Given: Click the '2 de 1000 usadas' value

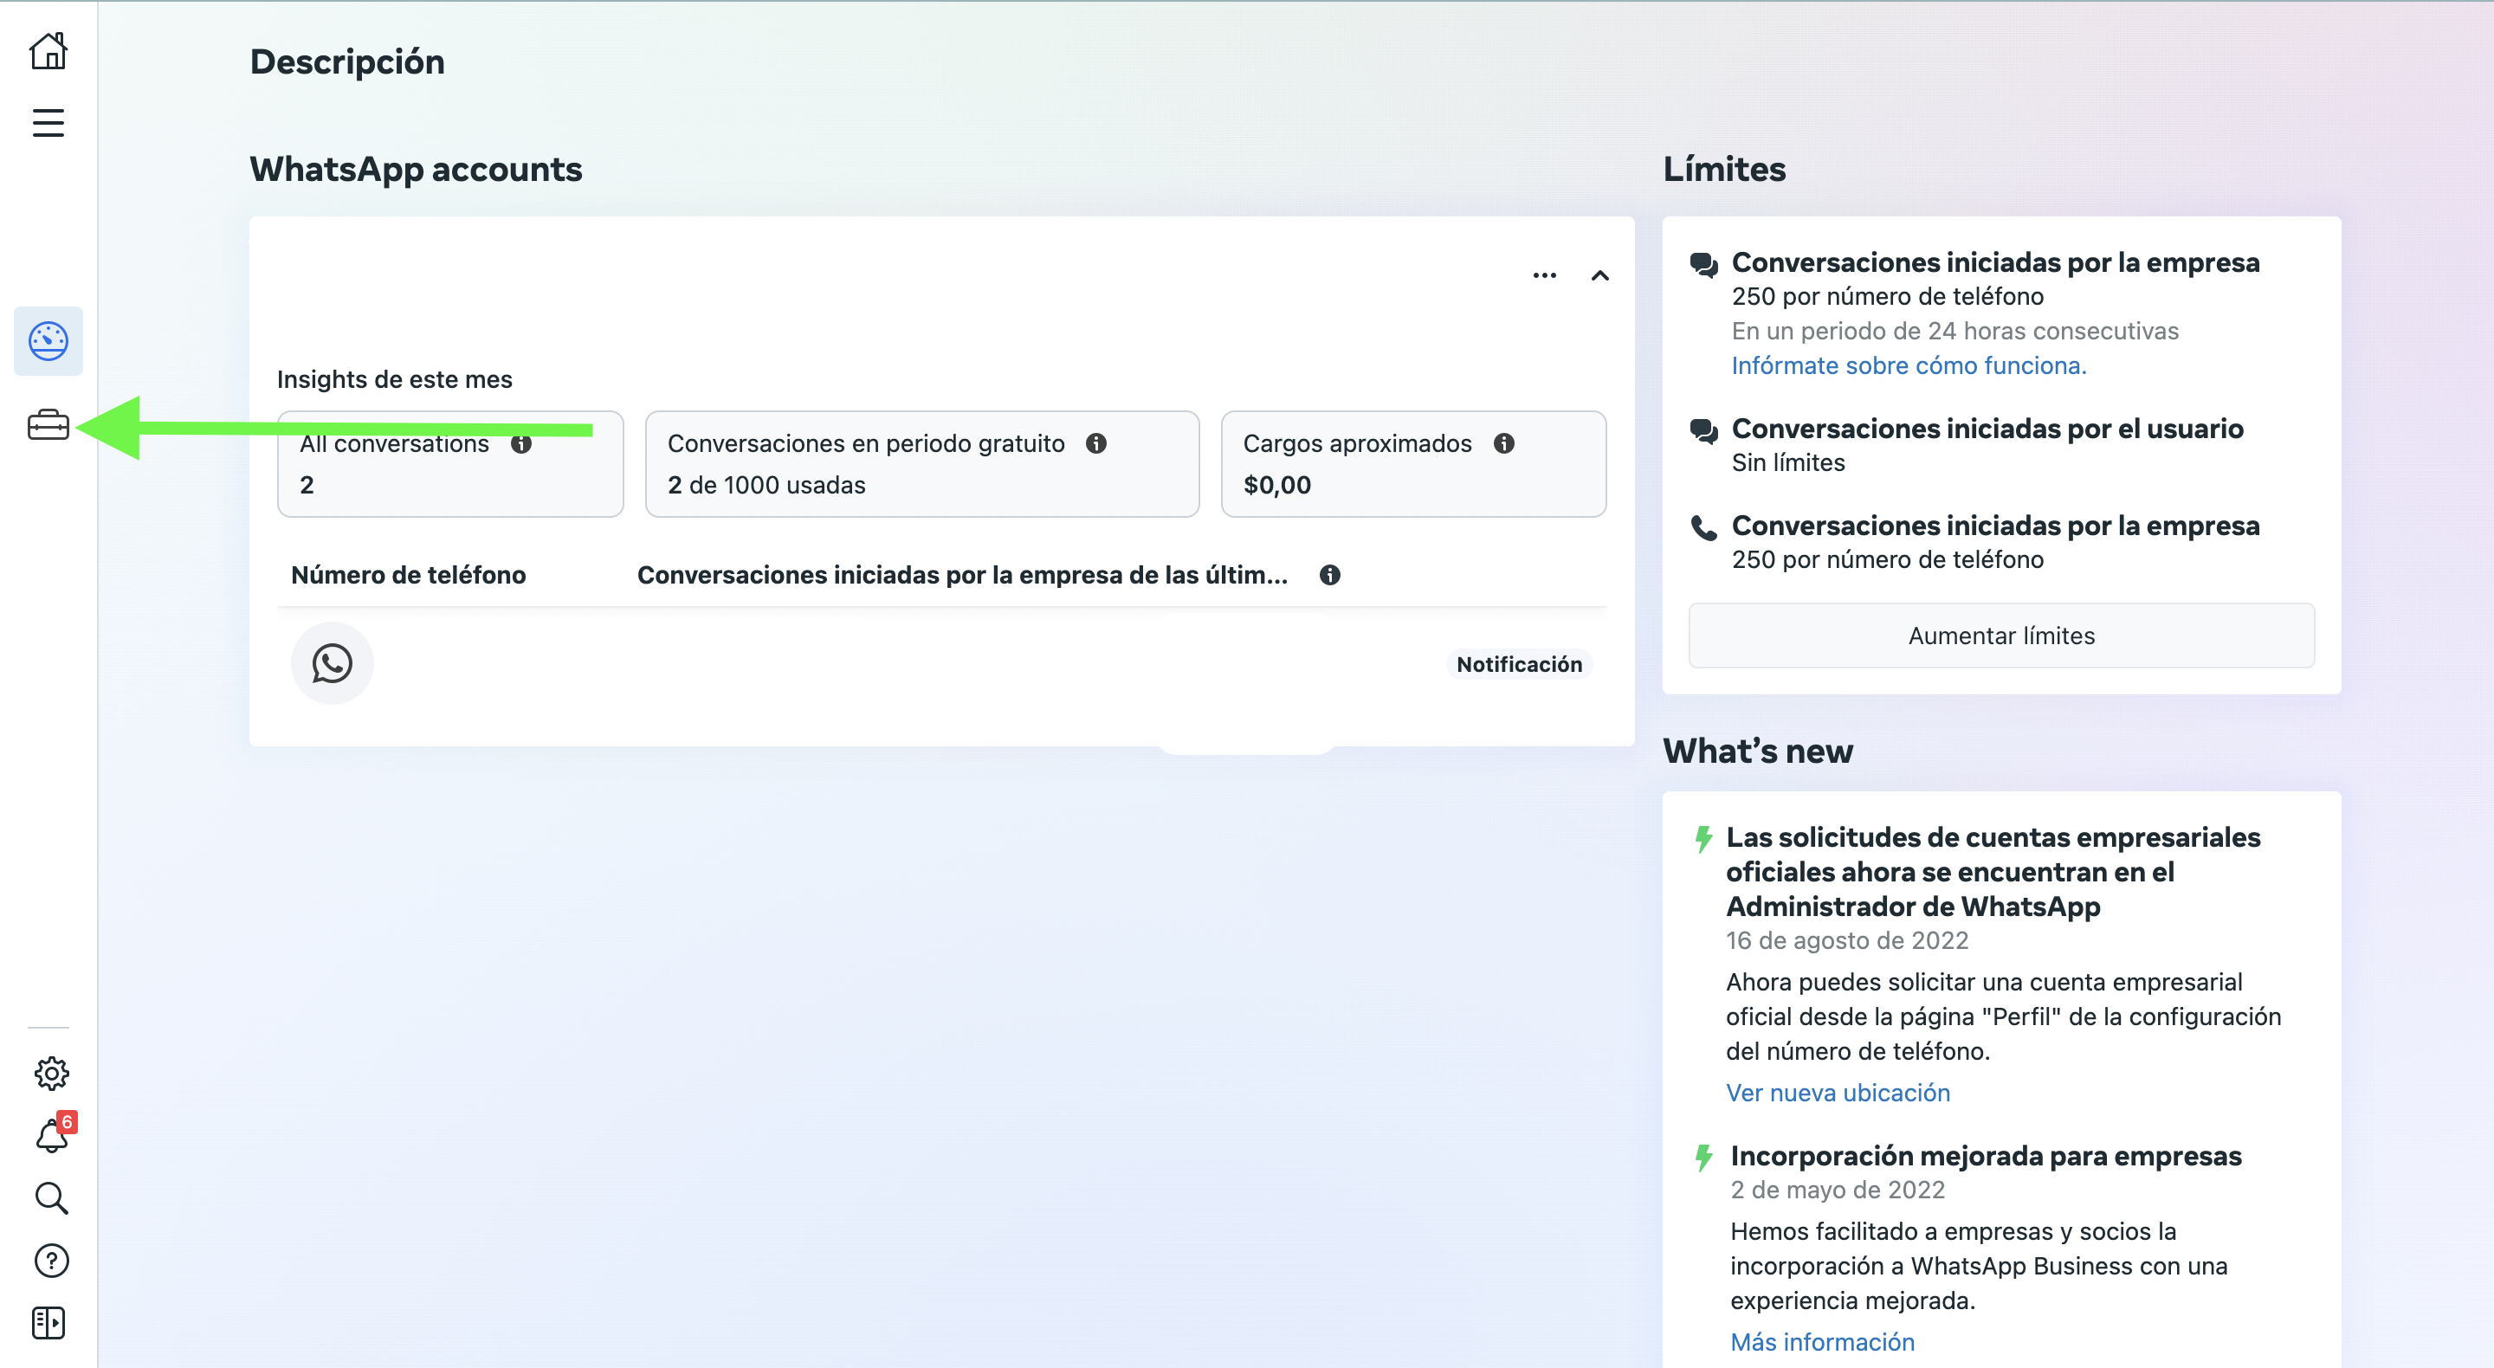Looking at the screenshot, I should [x=766, y=485].
